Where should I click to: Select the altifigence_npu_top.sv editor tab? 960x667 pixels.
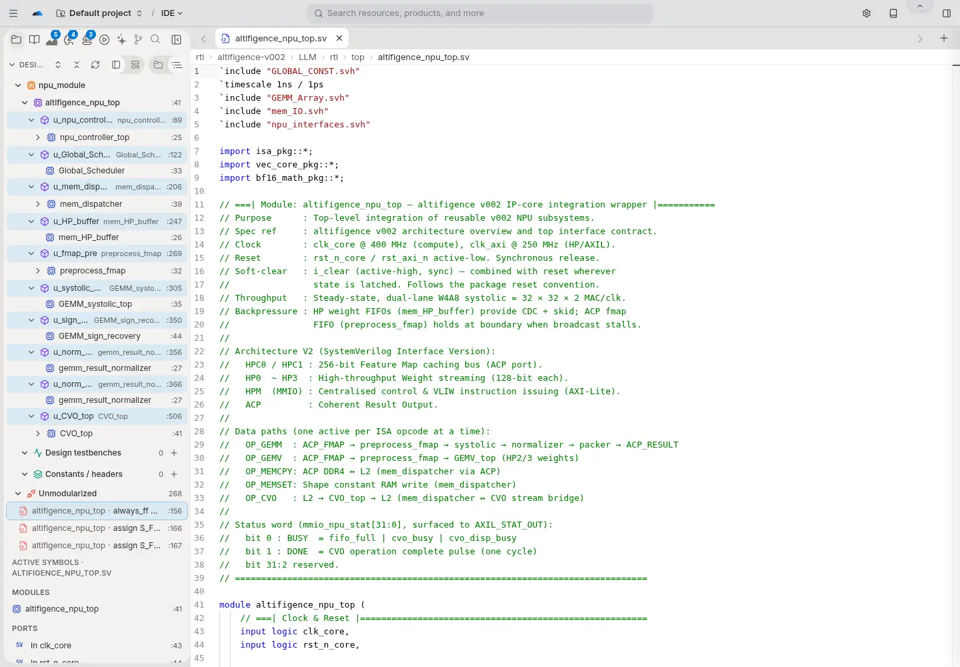point(281,38)
